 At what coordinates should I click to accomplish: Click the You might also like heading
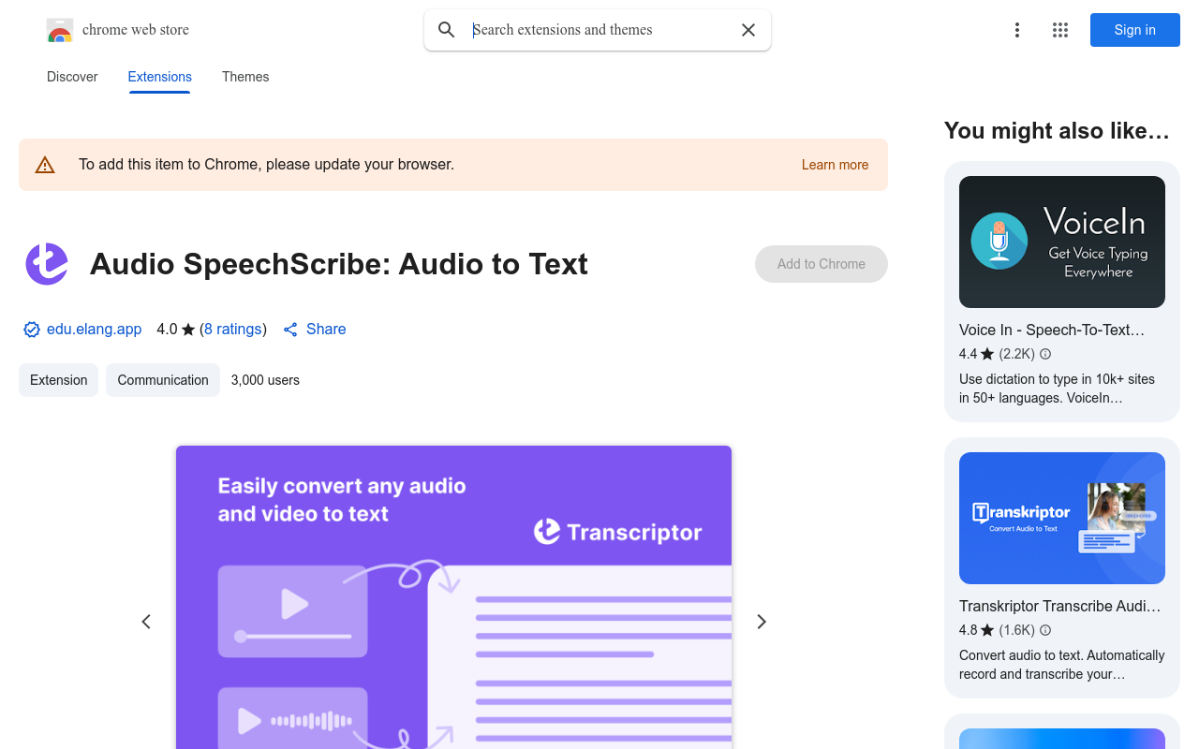click(1057, 131)
